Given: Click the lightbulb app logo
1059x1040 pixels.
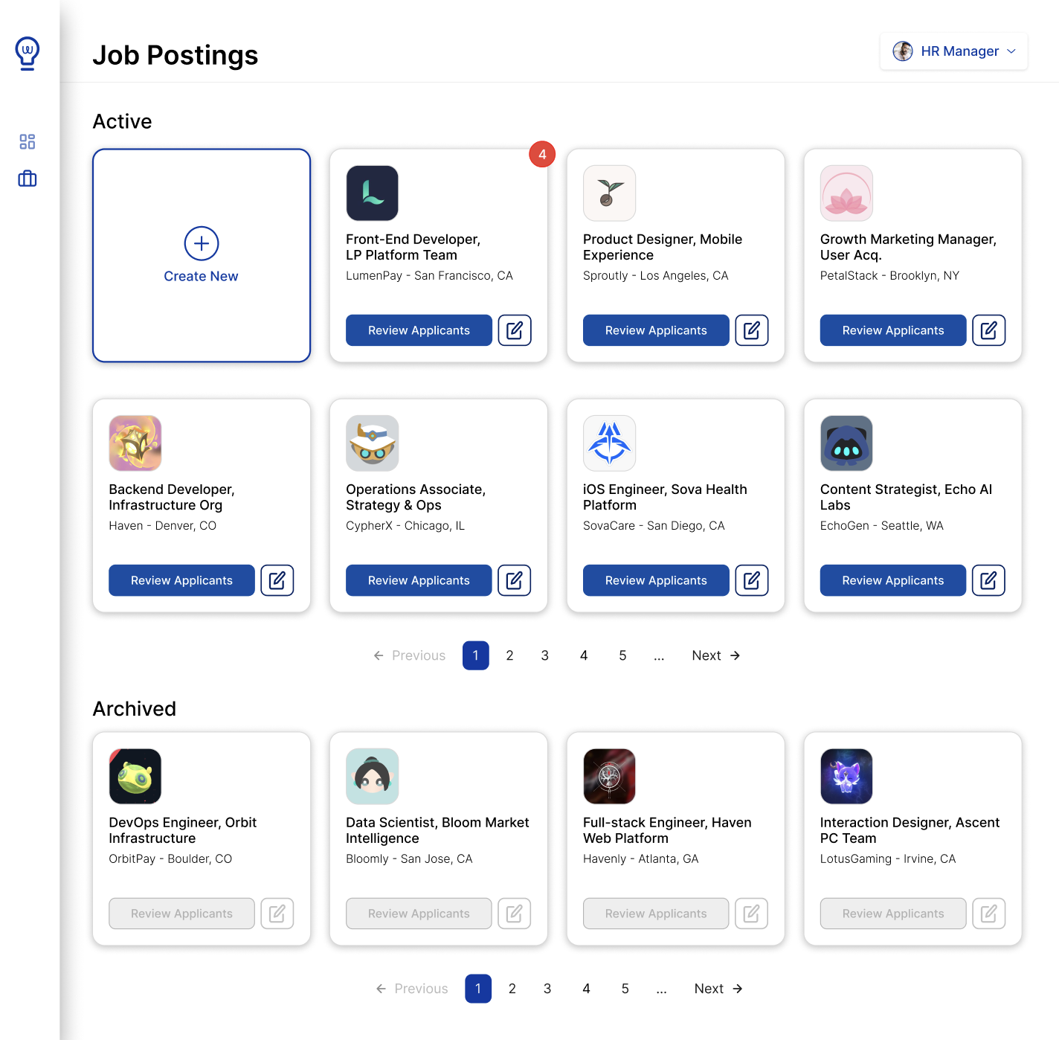Looking at the screenshot, I should point(28,54).
